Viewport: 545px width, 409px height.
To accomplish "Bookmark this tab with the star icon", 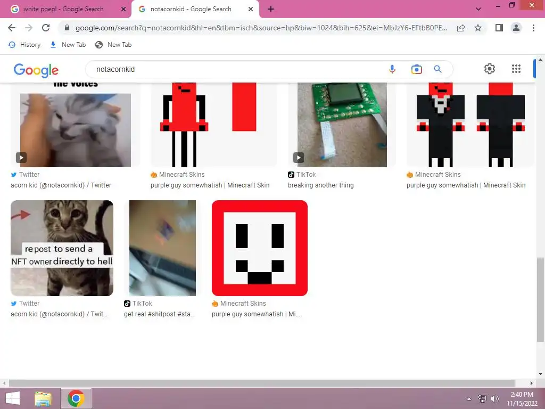I will point(478,28).
